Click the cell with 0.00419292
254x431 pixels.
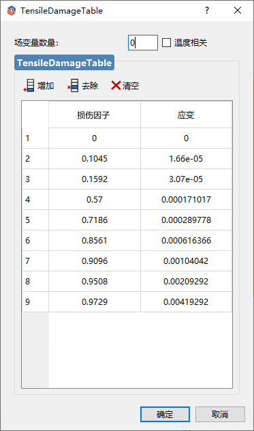point(186,302)
